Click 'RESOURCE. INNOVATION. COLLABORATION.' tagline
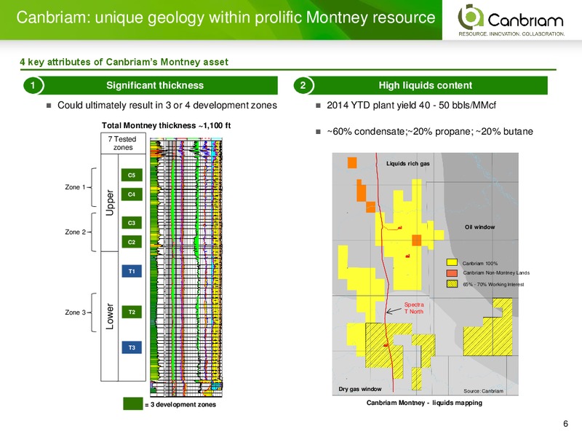582x437 pixels. (x=512, y=34)
